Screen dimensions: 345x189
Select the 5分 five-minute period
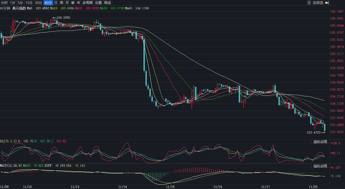[x=20, y=3]
